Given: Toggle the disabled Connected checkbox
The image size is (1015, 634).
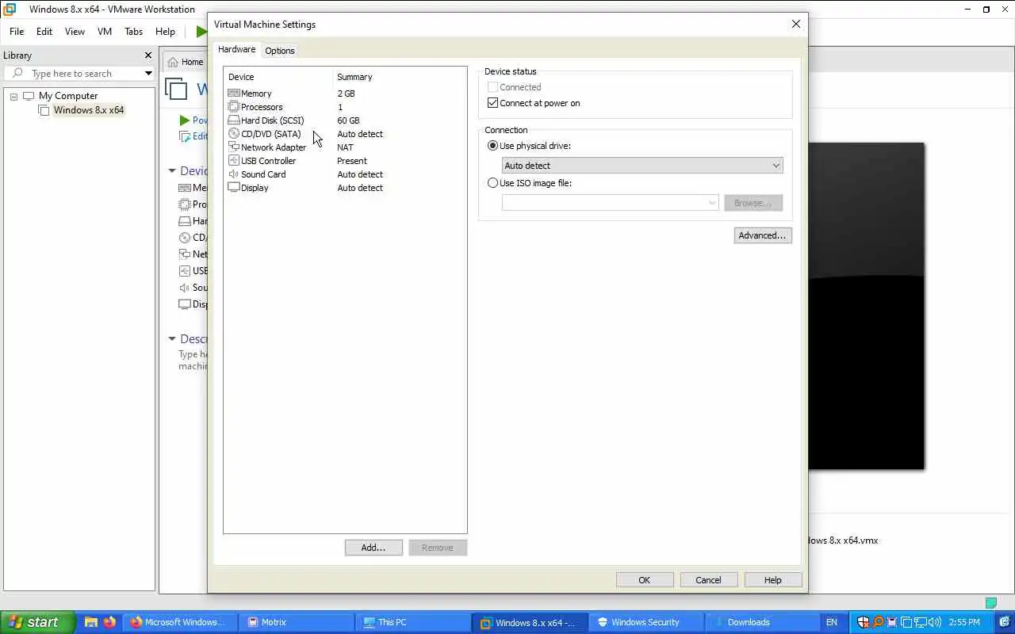Looking at the screenshot, I should tap(492, 87).
